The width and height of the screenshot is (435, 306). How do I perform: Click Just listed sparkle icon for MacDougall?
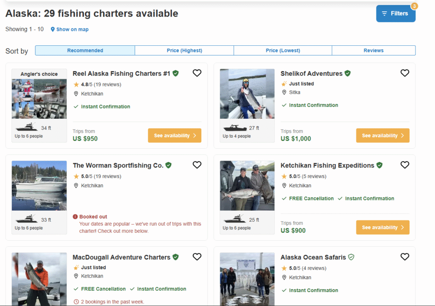[76, 267]
